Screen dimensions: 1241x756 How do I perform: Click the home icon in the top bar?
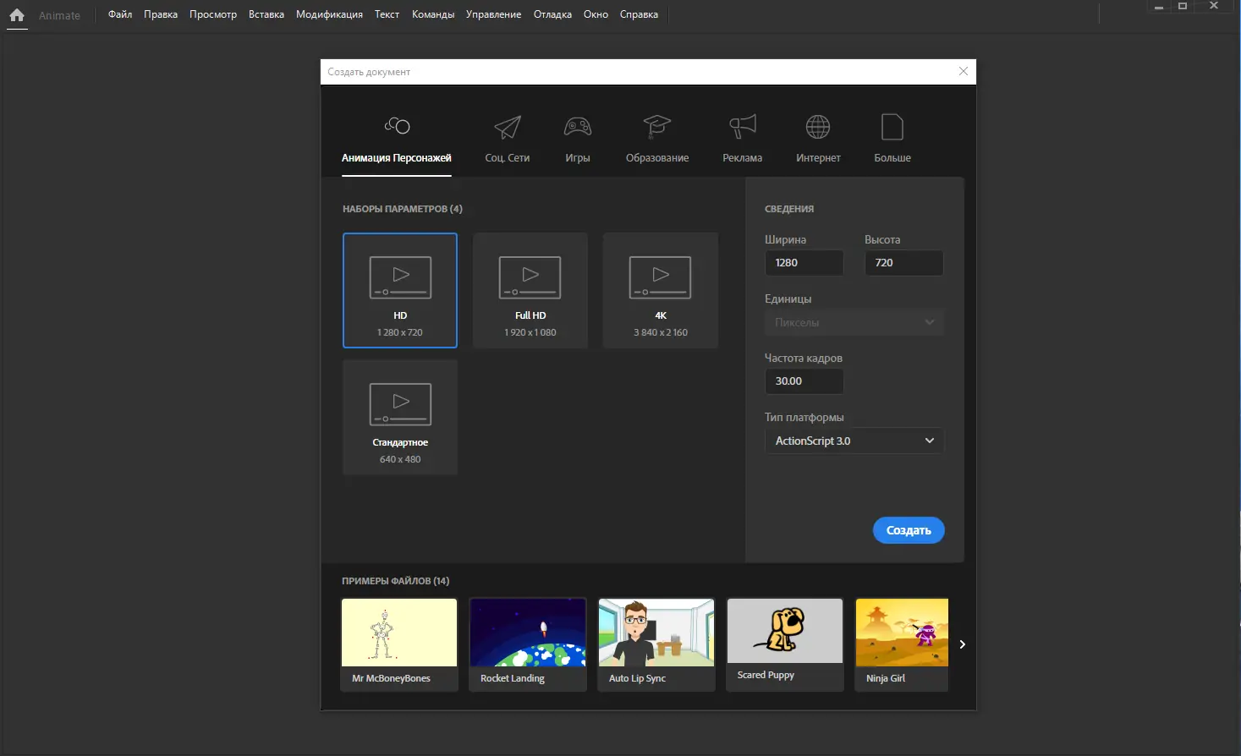(17, 14)
